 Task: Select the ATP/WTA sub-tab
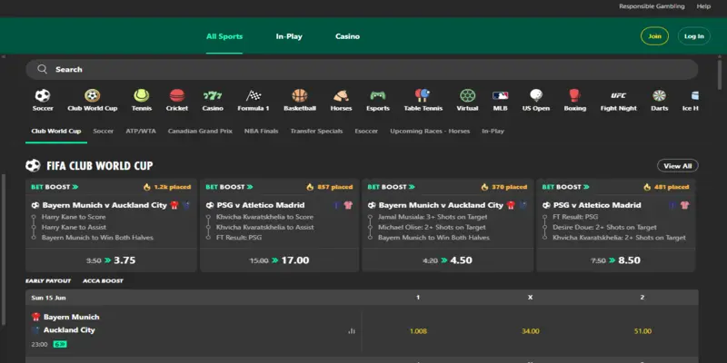coord(141,131)
